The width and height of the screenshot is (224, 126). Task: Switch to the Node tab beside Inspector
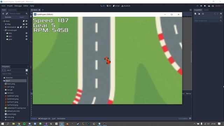point(206,10)
